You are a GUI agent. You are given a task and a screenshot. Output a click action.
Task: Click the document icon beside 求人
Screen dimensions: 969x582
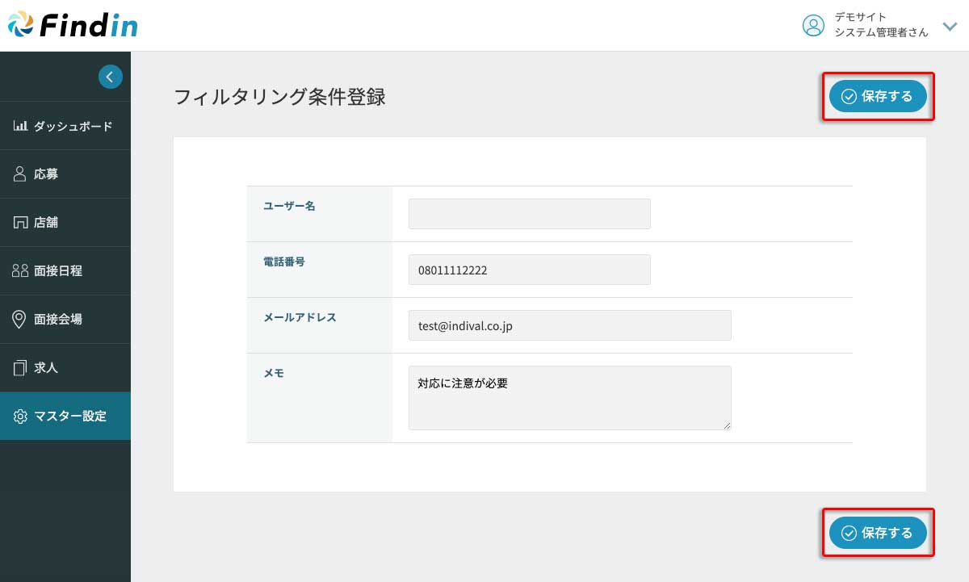pyautogui.click(x=21, y=368)
